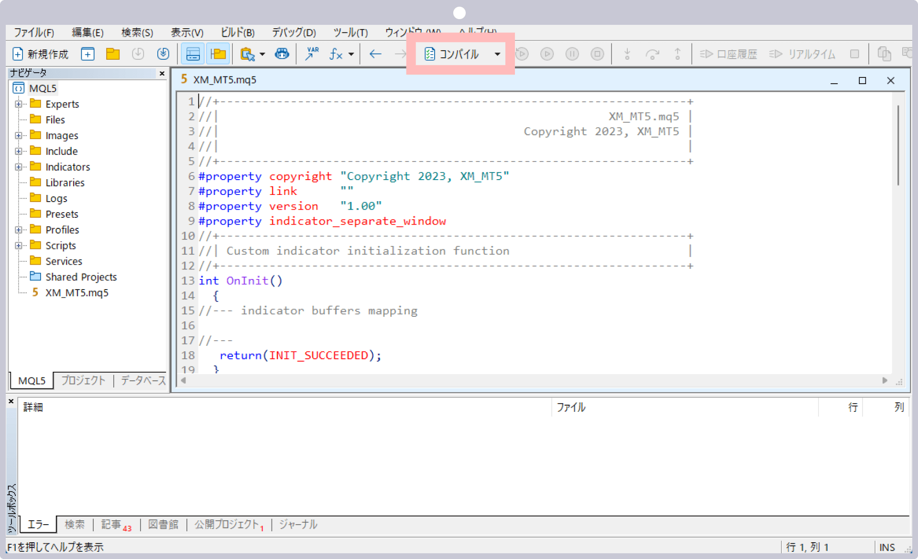Click the start debugging play icon
Viewport: 918px width, 559px height.
[547, 54]
